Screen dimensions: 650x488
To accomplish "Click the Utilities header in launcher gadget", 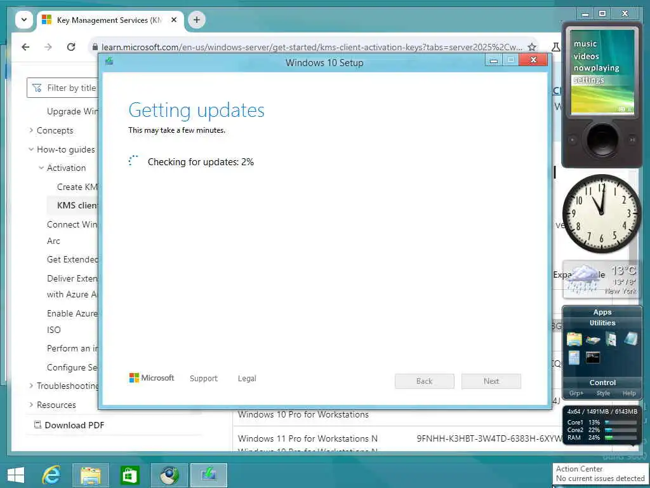I will (x=602, y=322).
